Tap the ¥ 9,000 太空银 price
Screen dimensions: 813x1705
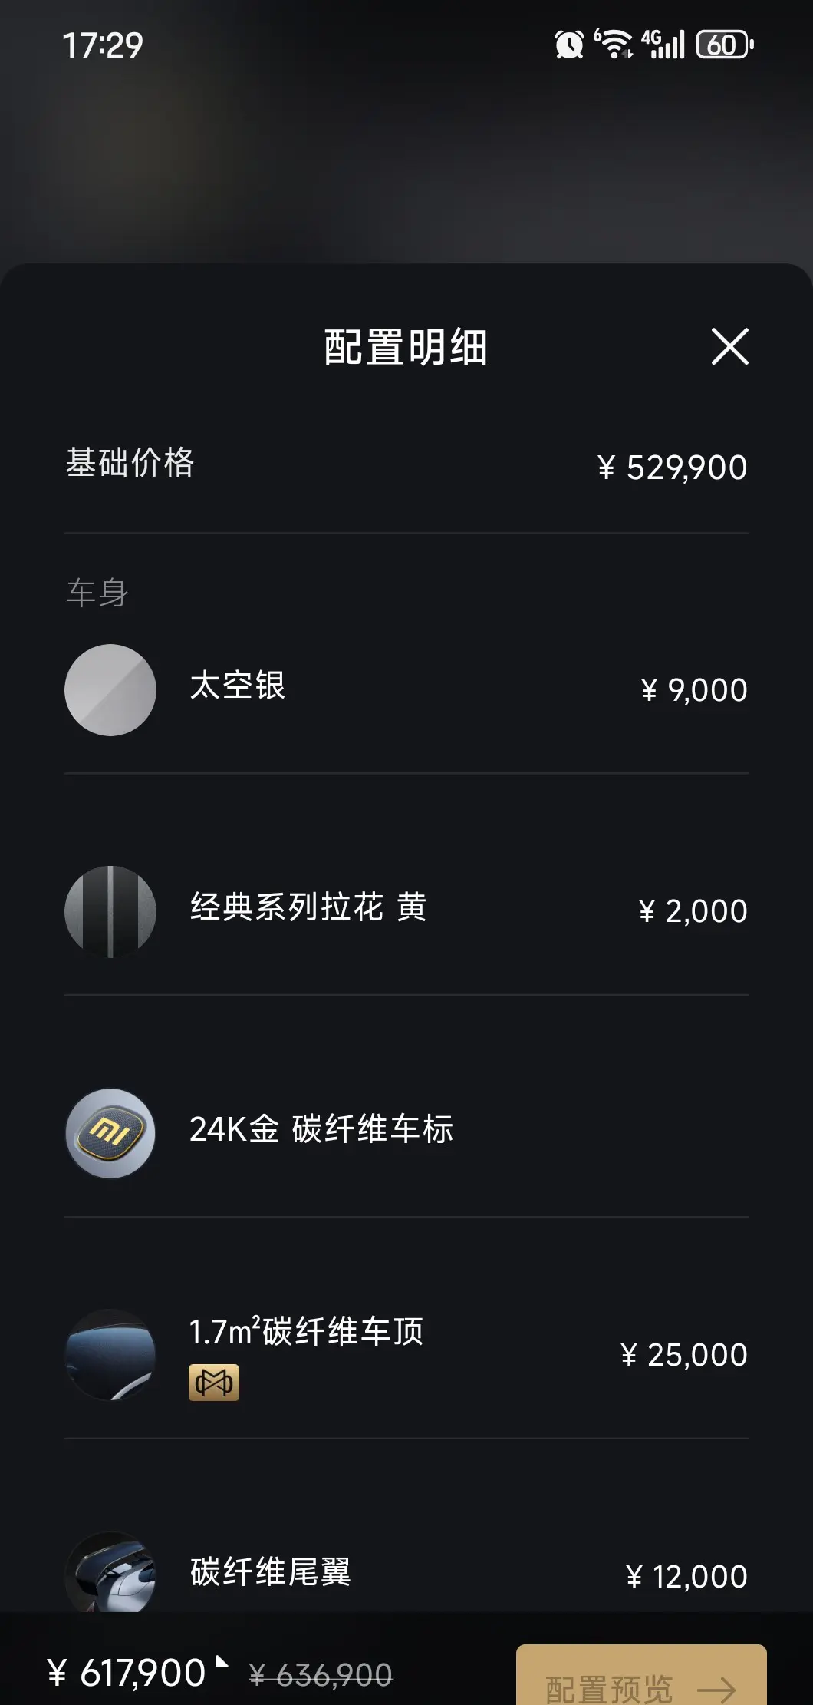(x=694, y=690)
